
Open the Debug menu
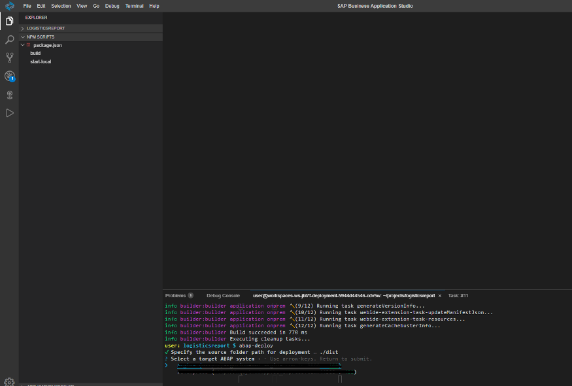pos(112,6)
